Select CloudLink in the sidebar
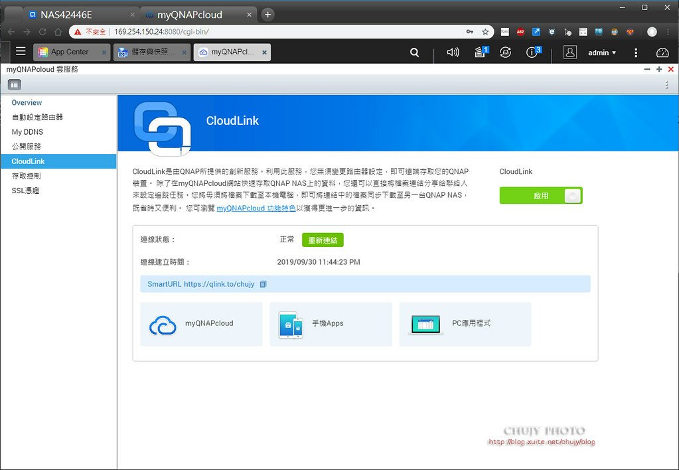Screen dimensions: 679x470 point(58,161)
